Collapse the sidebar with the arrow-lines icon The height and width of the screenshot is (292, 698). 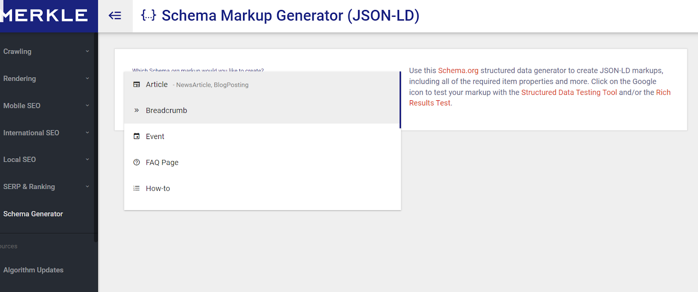click(115, 16)
